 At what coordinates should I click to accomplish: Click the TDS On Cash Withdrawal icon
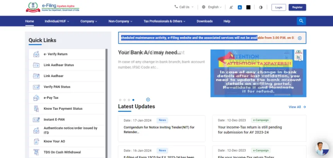coord(36,152)
